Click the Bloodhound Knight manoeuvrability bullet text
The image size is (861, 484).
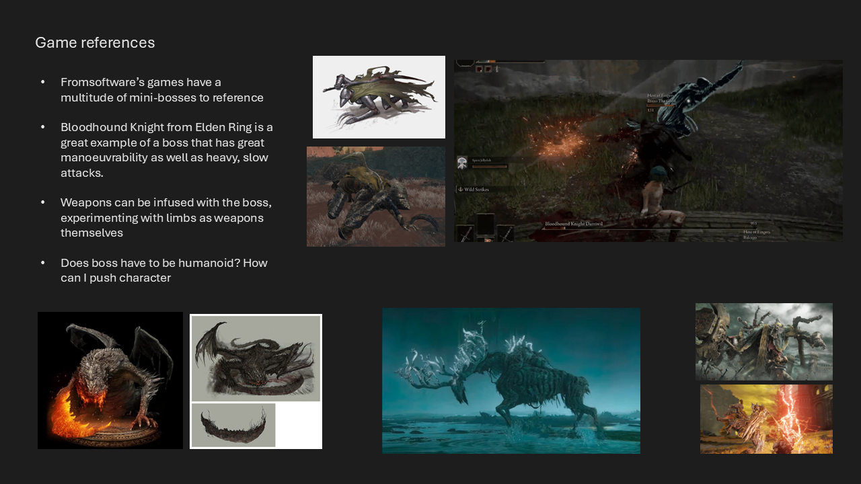pos(166,150)
